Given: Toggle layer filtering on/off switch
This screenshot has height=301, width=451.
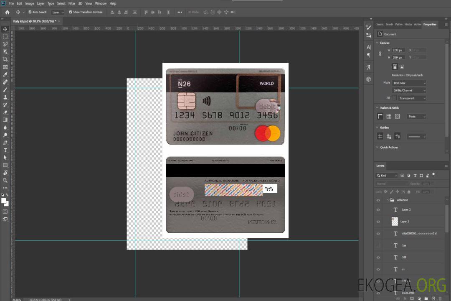Looking at the screenshot, I should point(433,175).
